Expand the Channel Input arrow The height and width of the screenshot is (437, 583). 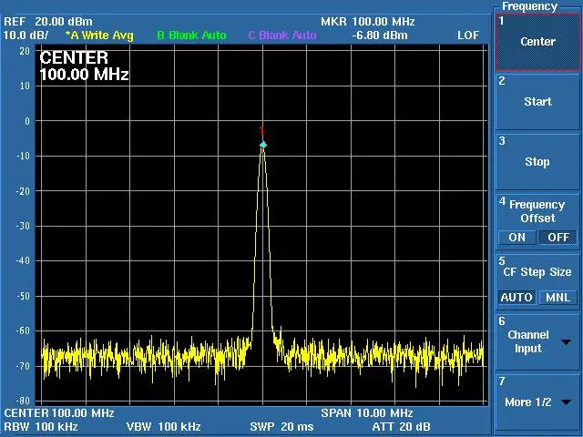pyautogui.click(x=567, y=342)
